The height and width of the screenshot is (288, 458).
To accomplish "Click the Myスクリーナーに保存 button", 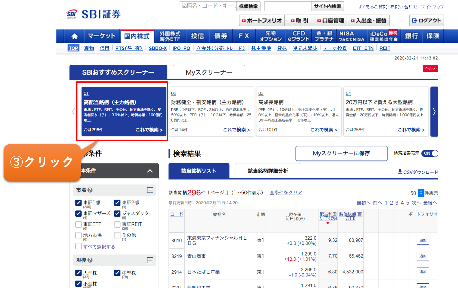I will (x=341, y=153).
